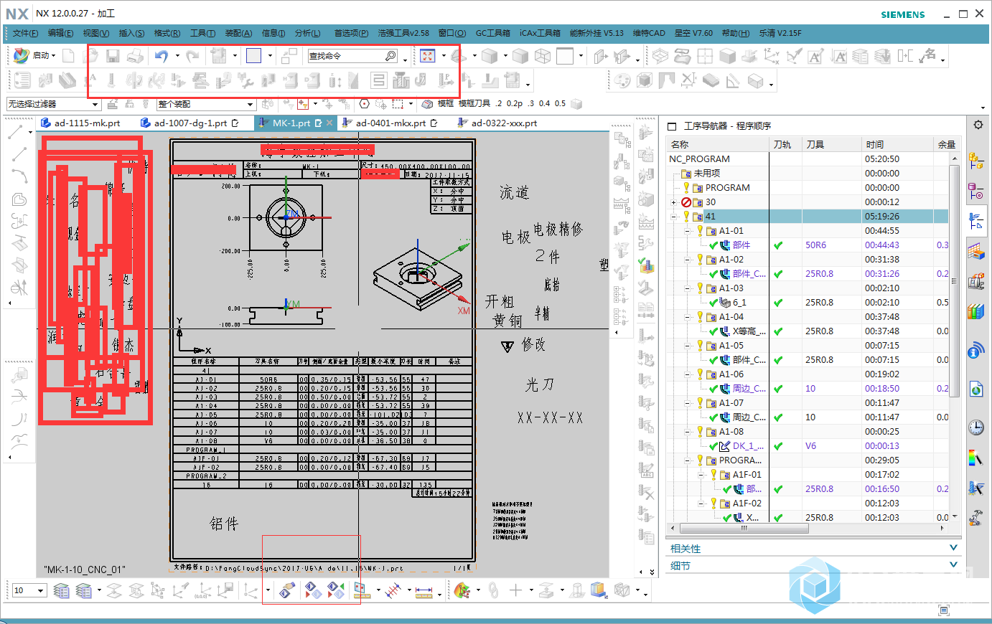Click the Save floppy disk icon
Viewport: 992px width, 624px height.
113,56
